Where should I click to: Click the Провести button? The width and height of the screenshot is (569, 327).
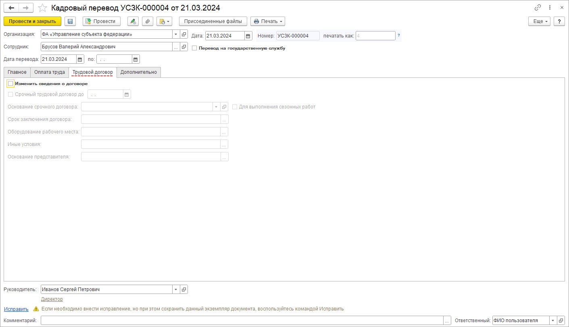point(101,21)
